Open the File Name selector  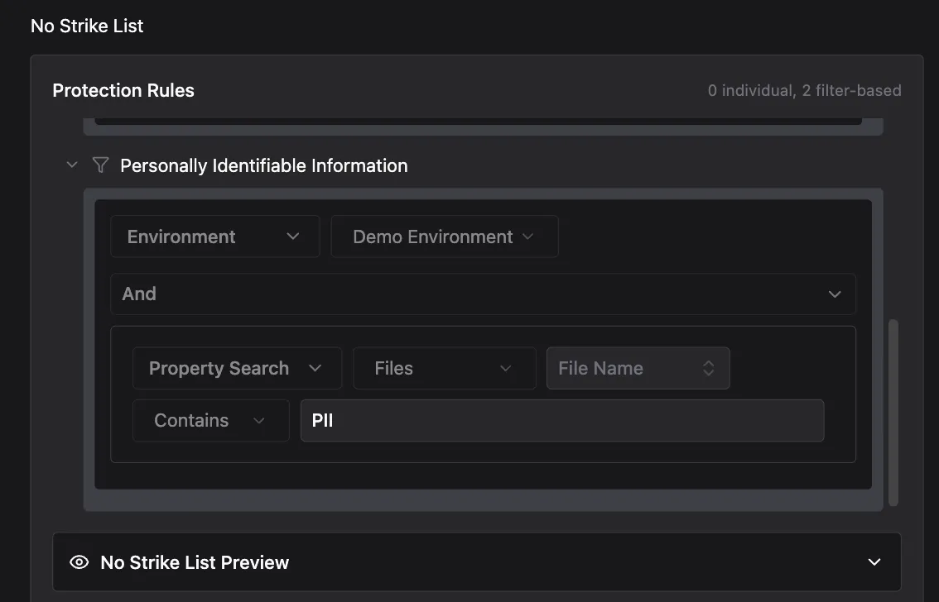638,368
